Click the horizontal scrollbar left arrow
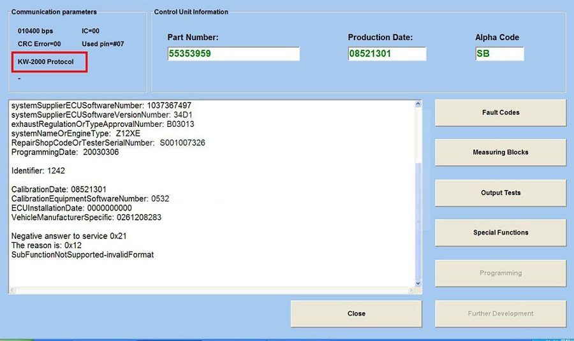This screenshot has height=341, width=574. tap(13, 291)
